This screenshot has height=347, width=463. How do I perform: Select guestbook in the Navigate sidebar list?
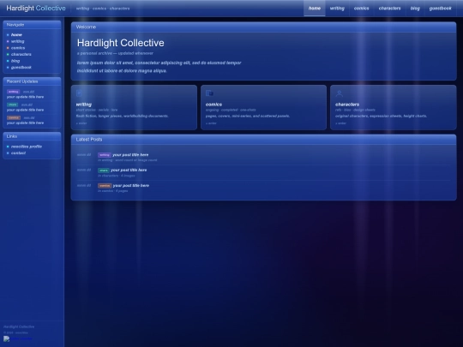pos(21,68)
